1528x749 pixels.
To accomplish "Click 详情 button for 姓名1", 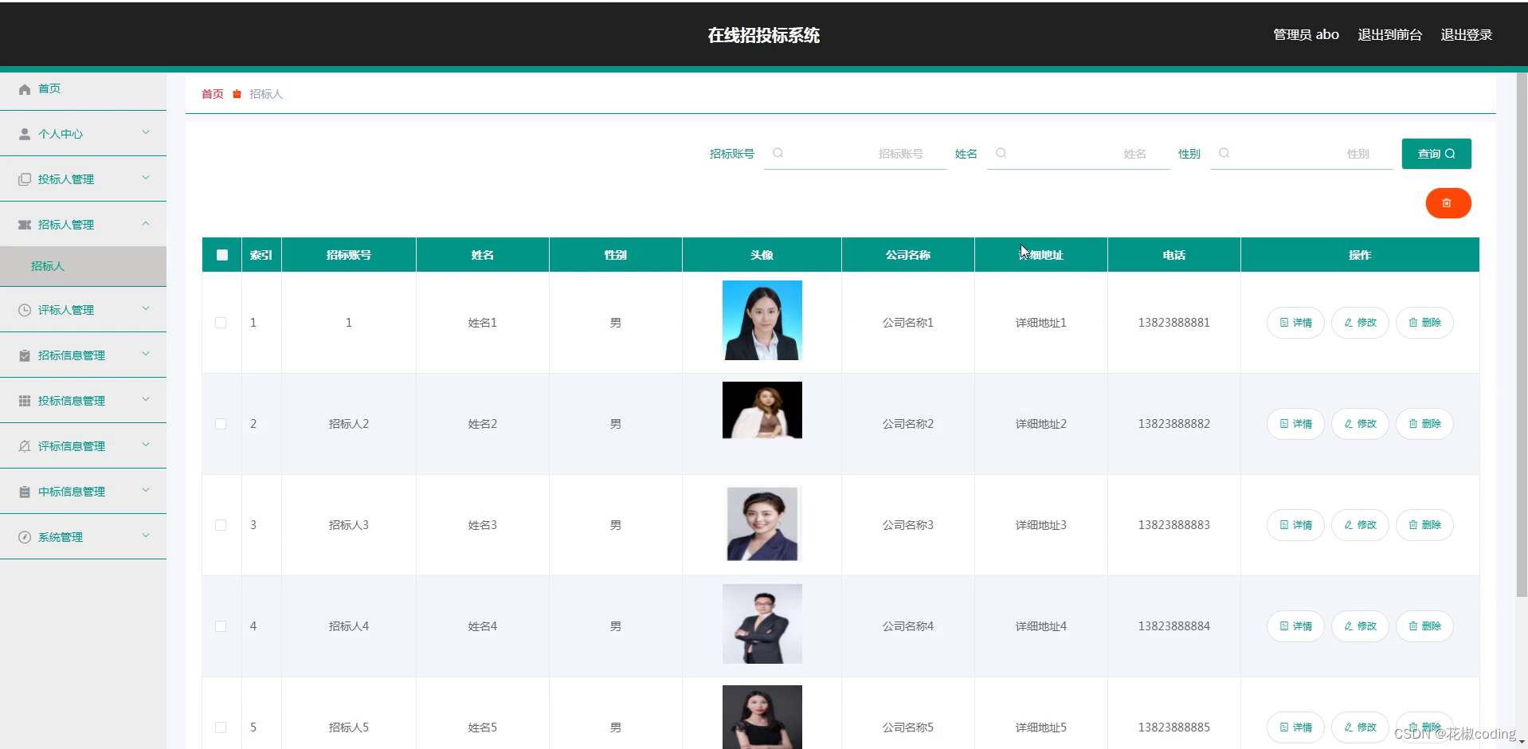I will tap(1295, 323).
